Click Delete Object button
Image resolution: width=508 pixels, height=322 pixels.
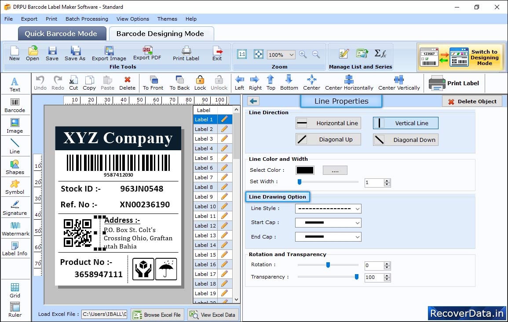(x=472, y=101)
